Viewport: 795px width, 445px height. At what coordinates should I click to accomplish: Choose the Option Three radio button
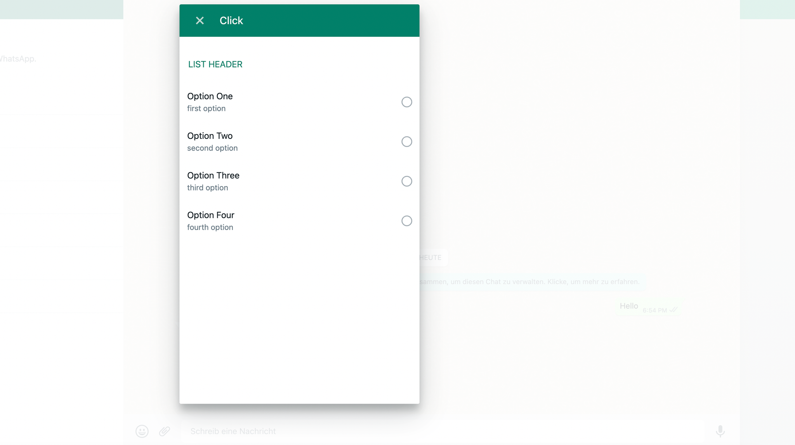pos(406,181)
